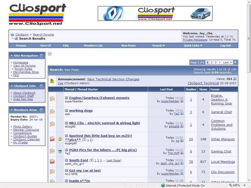The height and width of the screenshot is (188, 251).
Task: Click the next page arrow
Action: [x=220, y=62]
